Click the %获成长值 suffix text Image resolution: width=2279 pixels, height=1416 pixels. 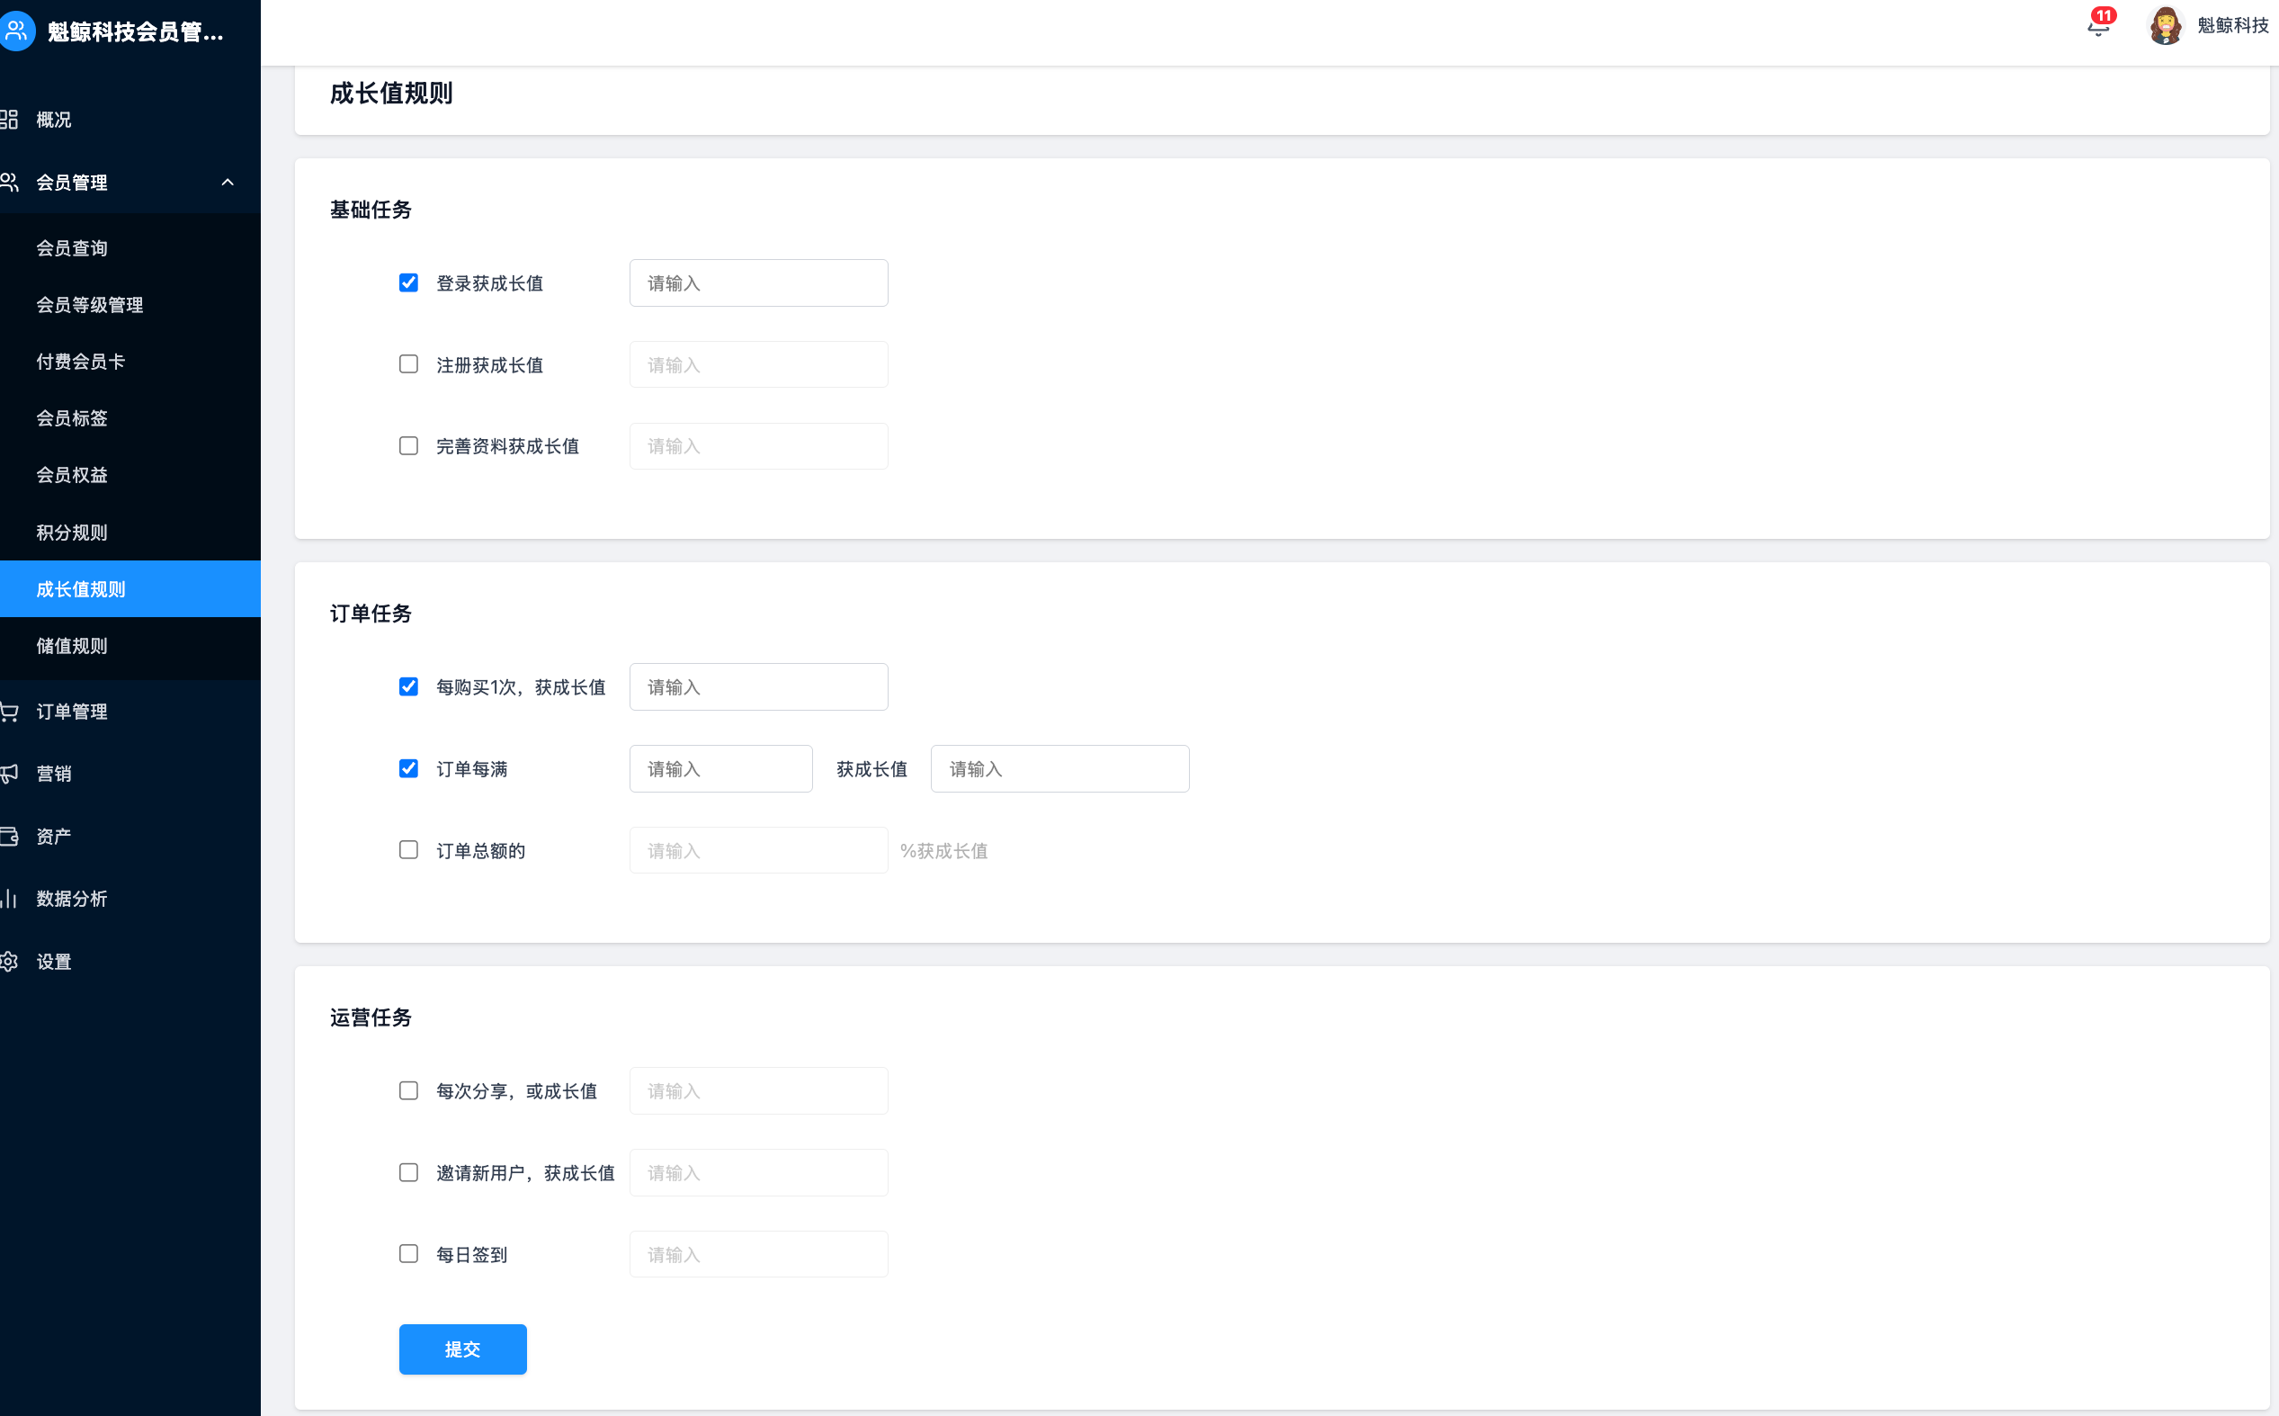943,850
